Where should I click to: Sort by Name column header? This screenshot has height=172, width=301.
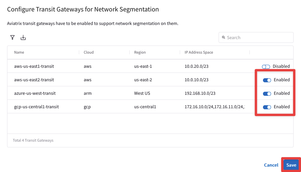click(19, 52)
